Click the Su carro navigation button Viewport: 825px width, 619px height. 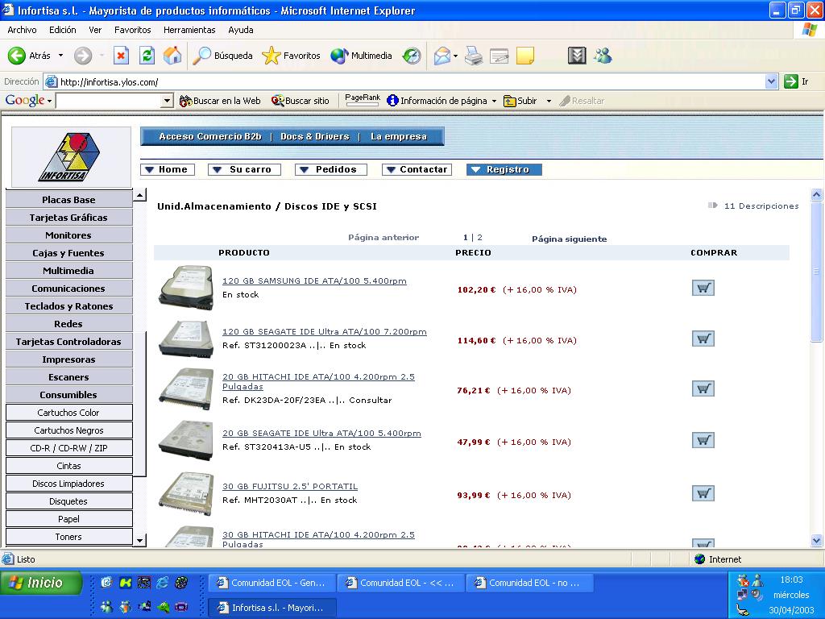(x=245, y=169)
